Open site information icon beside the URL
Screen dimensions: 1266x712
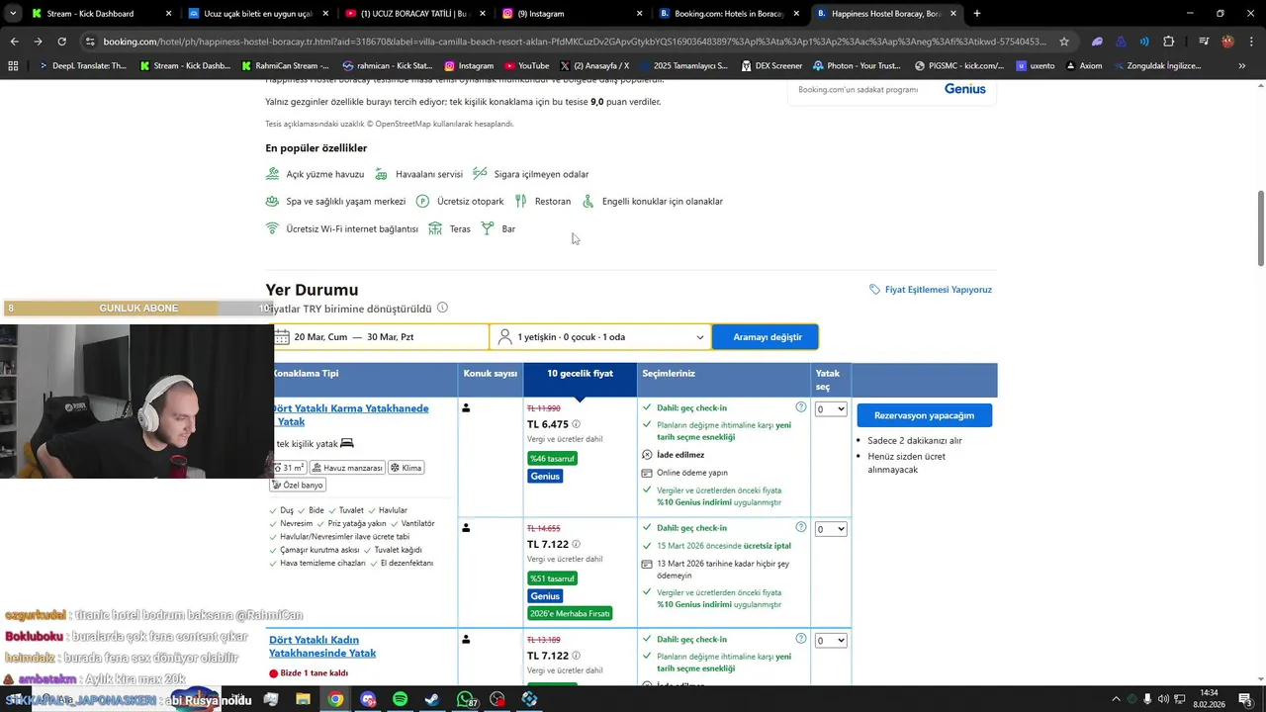click(x=90, y=42)
